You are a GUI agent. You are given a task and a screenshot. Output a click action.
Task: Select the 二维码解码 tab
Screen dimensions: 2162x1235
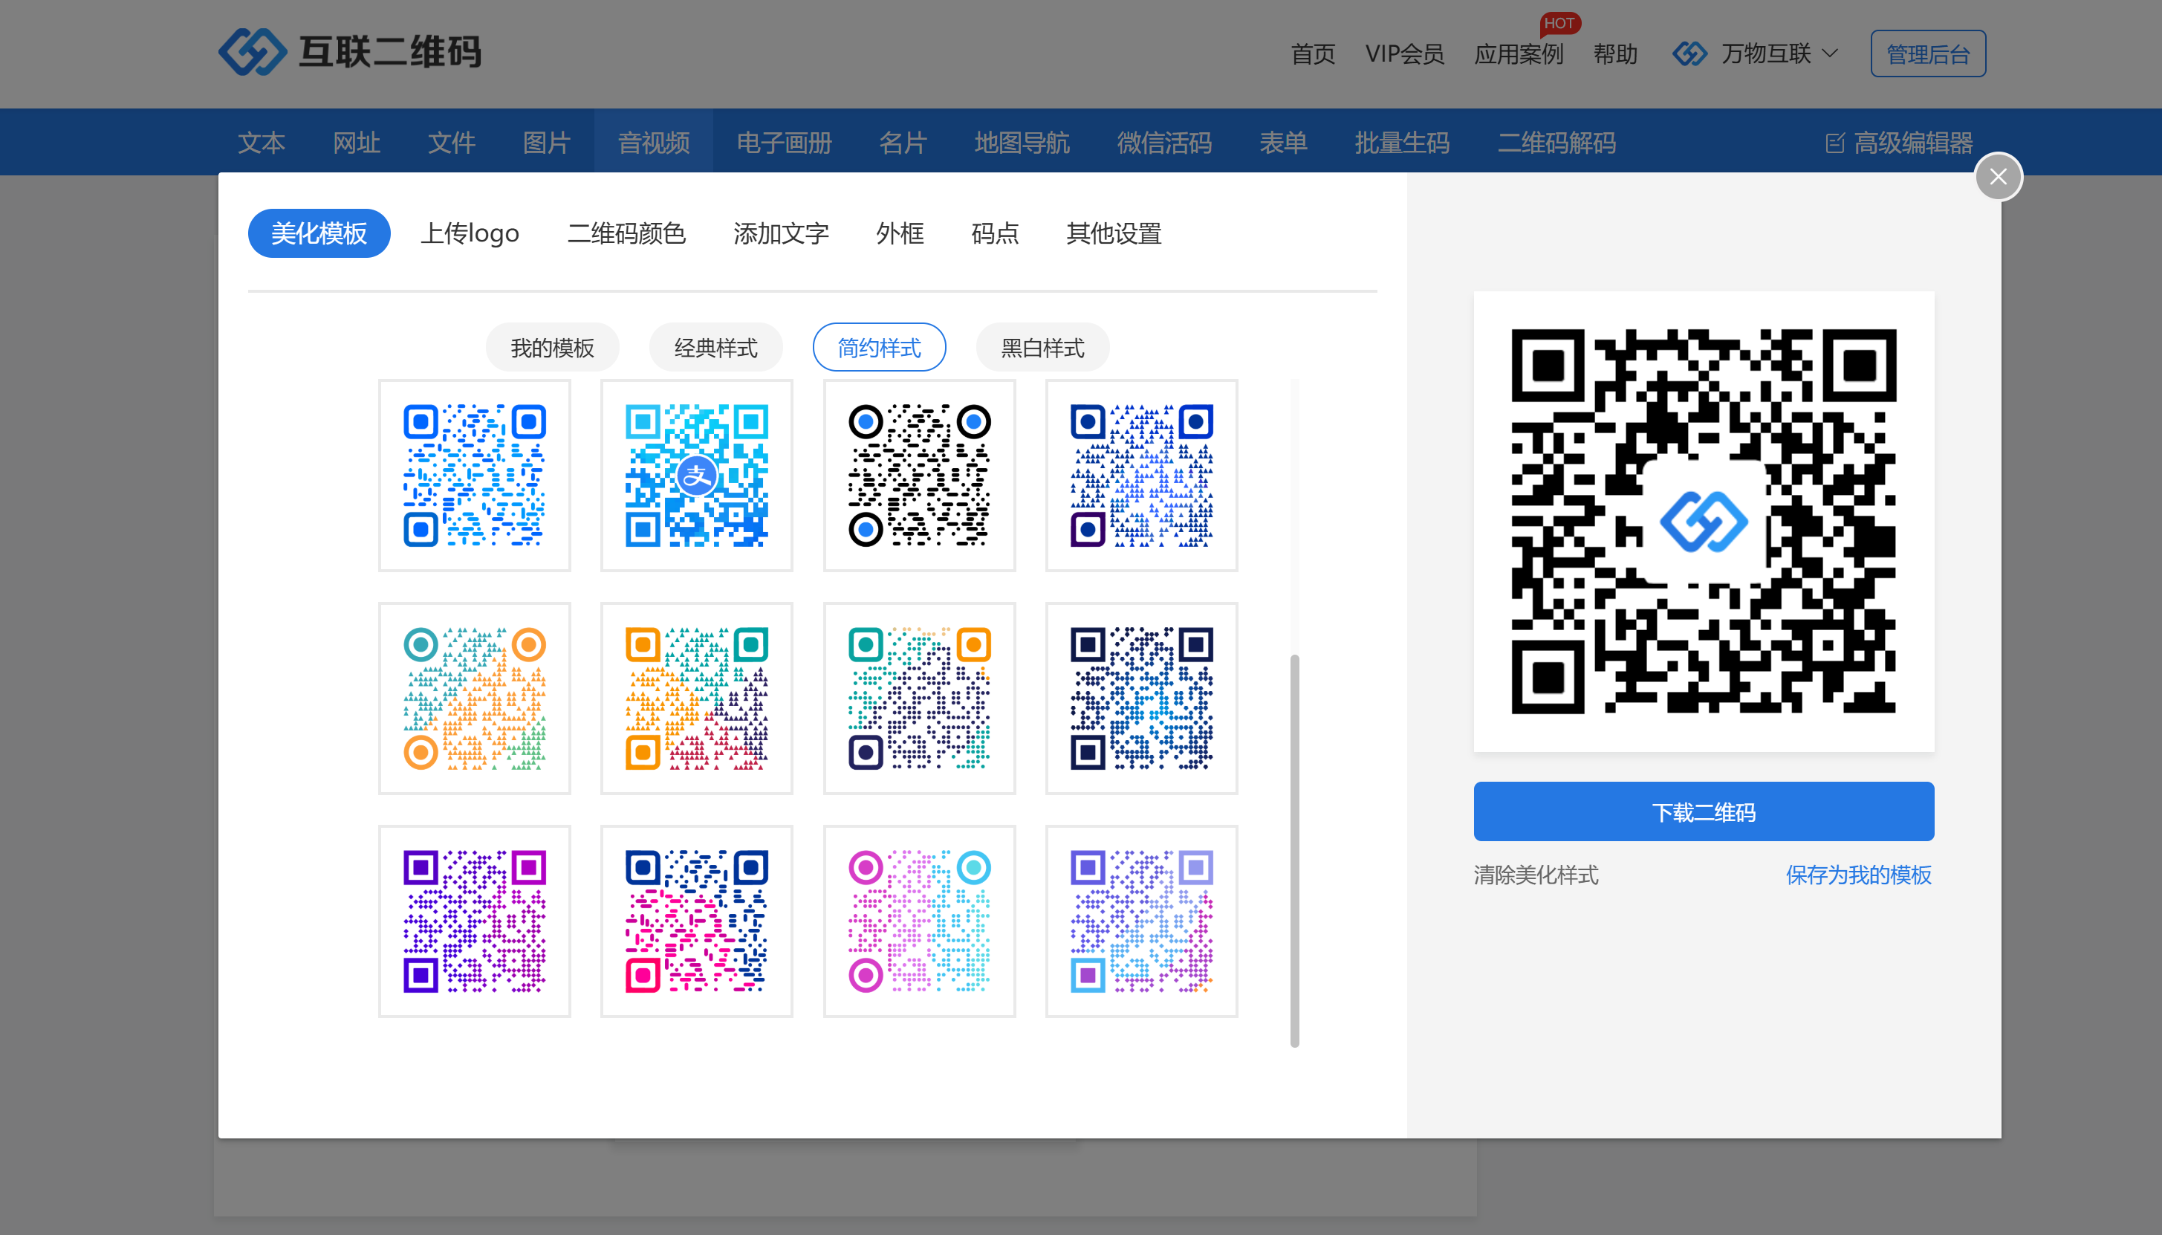click(1556, 143)
